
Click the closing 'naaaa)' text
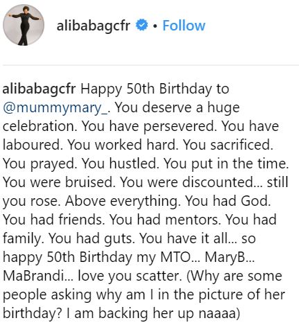(219, 313)
